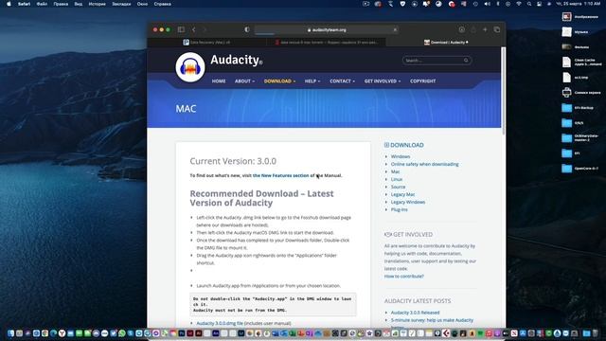Open the История menu
606x341 pixels.
pyautogui.click(x=97, y=4)
